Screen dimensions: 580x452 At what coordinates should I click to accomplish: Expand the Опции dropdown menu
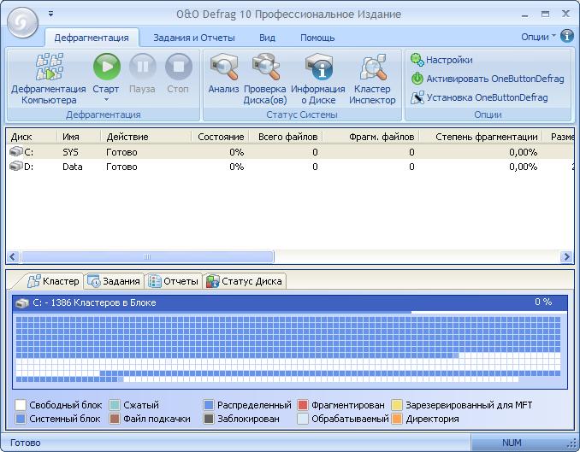tap(538, 37)
